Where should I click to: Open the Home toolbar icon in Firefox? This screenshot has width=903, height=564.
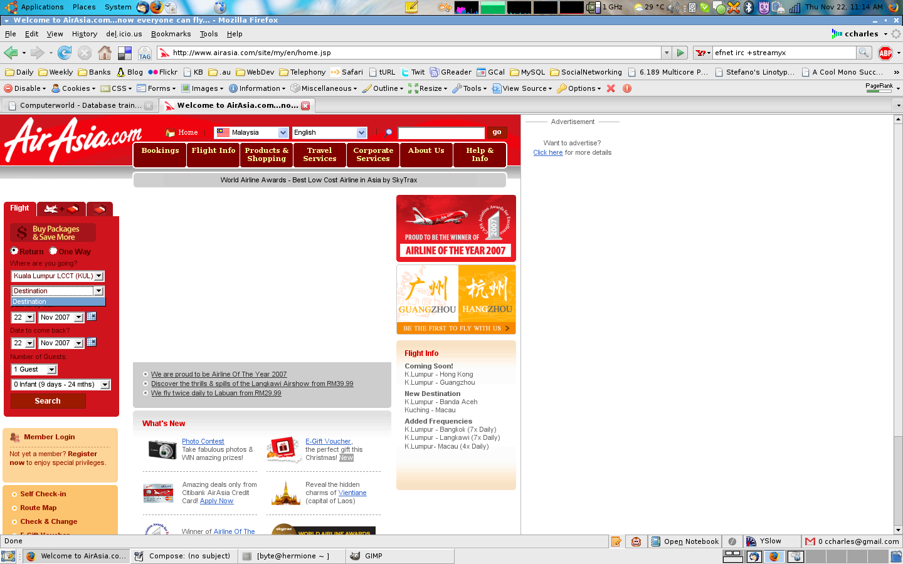pos(105,53)
